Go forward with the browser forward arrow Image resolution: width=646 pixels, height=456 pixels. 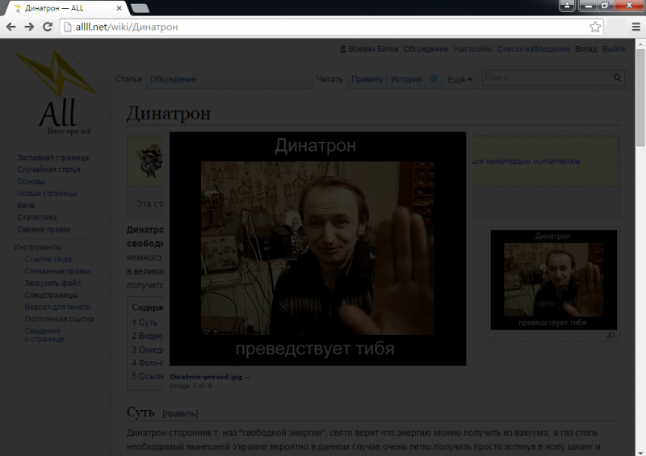pos(29,27)
